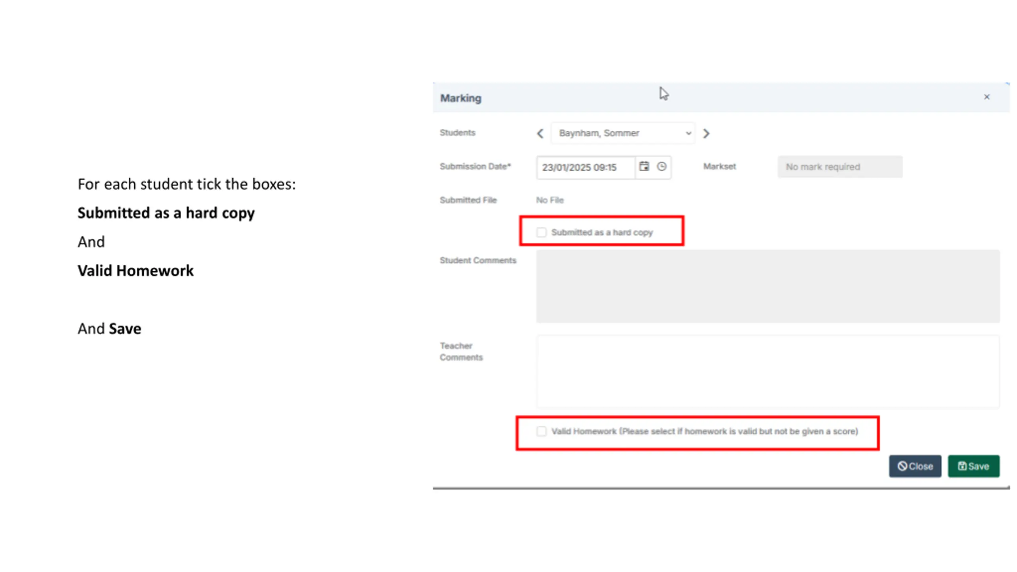The height and width of the screenshot is (572, 1017).
Task: Click the No mark required Markset field
Action: tap(840, 167)
